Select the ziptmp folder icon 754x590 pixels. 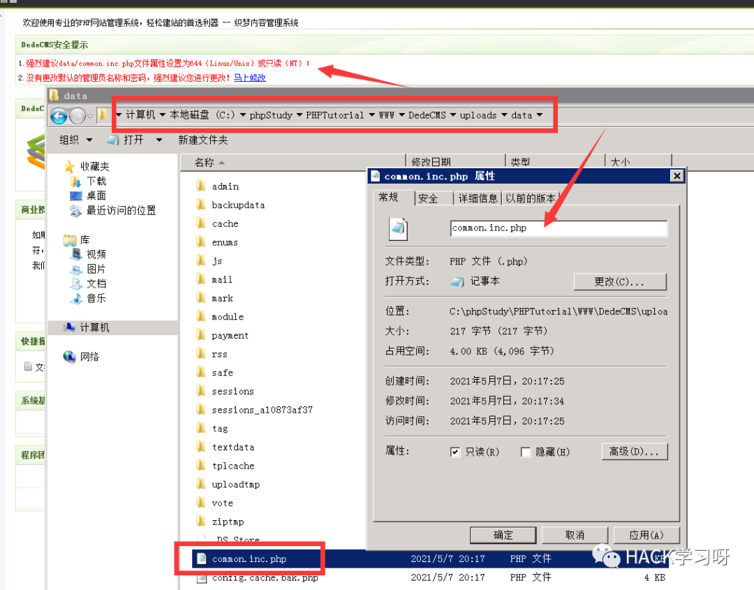click(201, 522)
